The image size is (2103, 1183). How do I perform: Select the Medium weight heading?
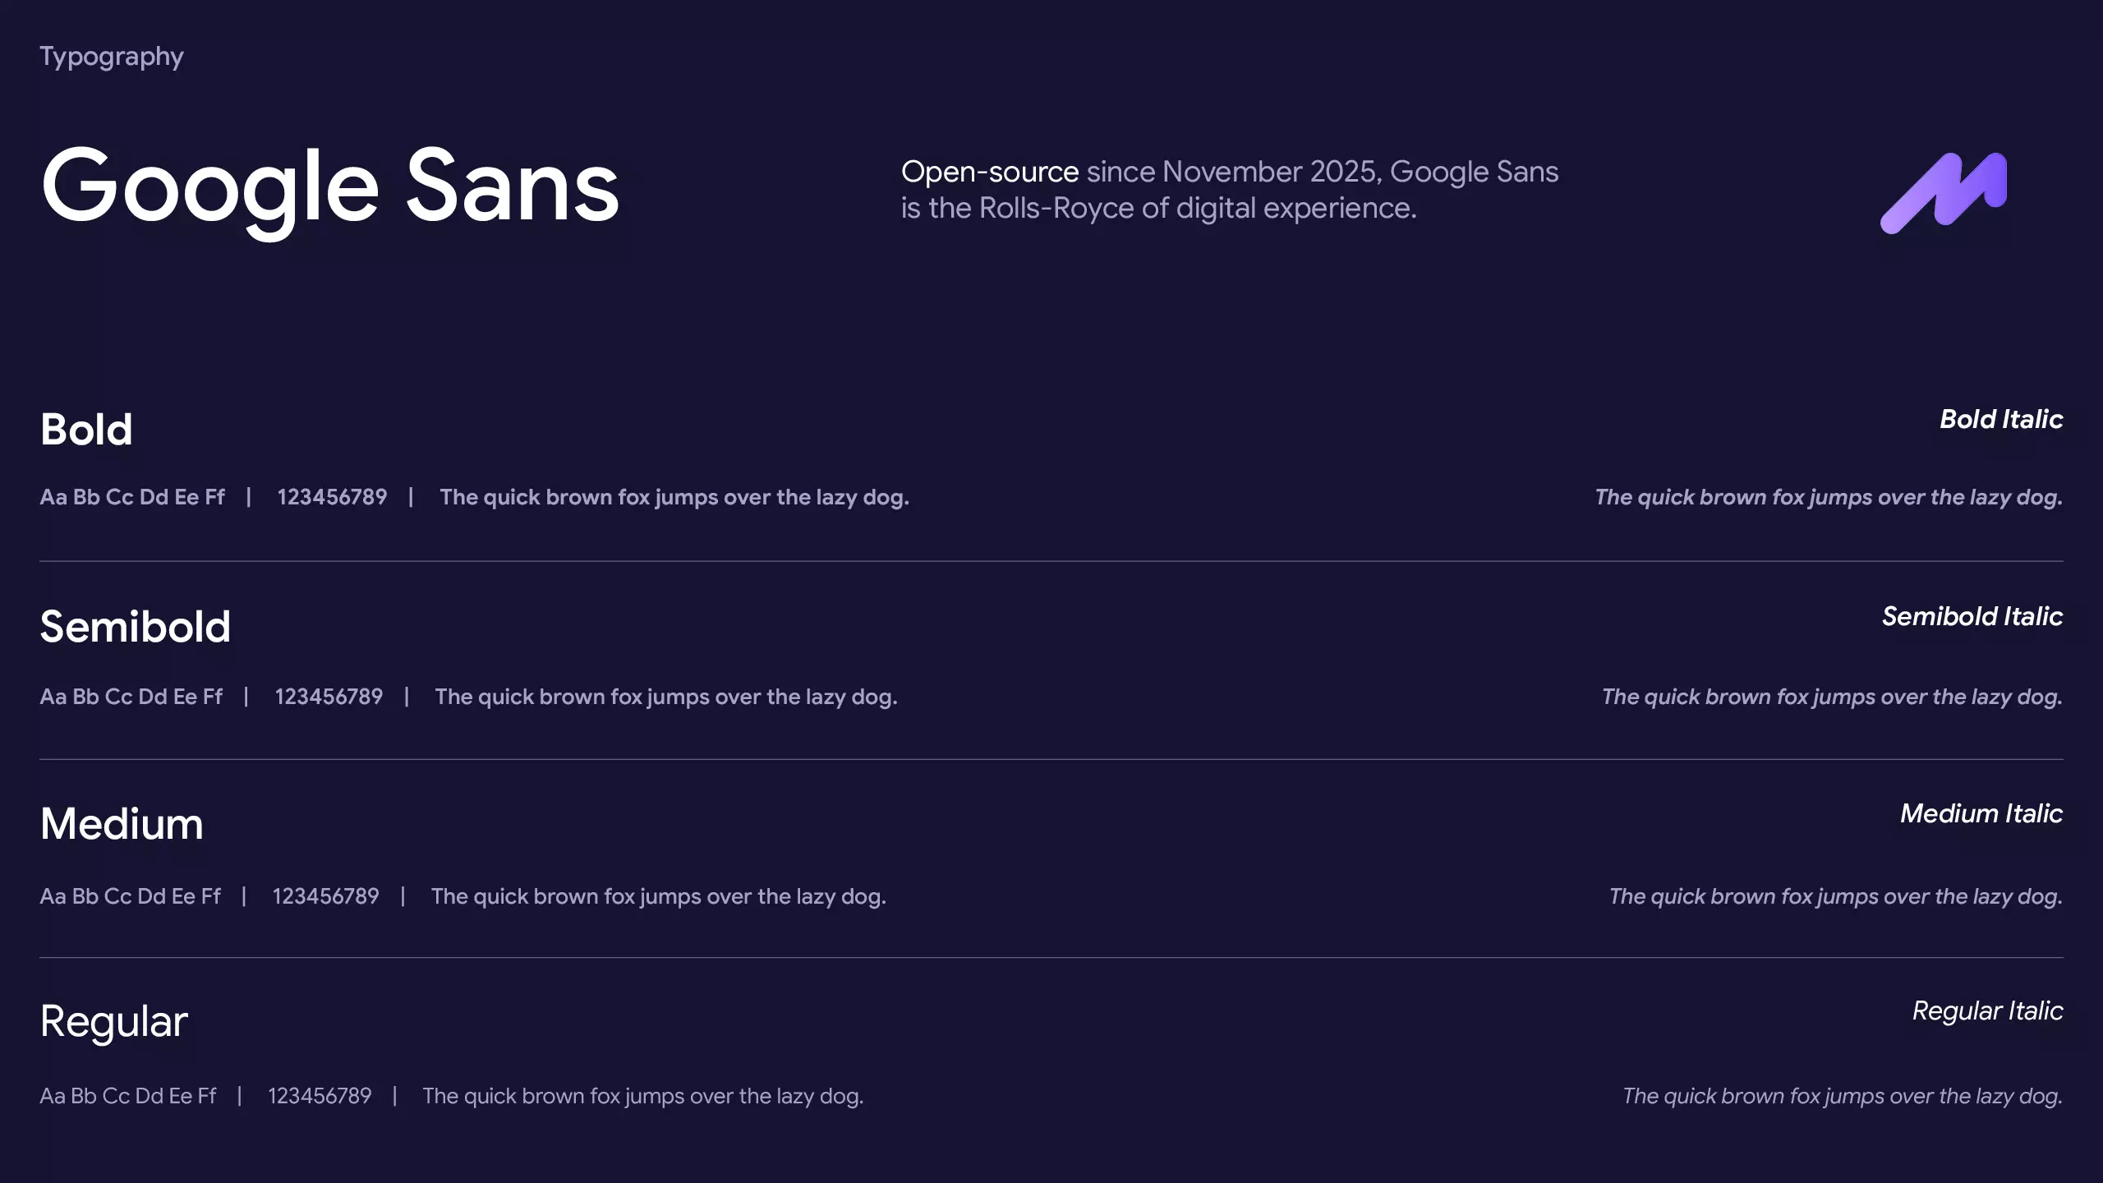(122, 824)
